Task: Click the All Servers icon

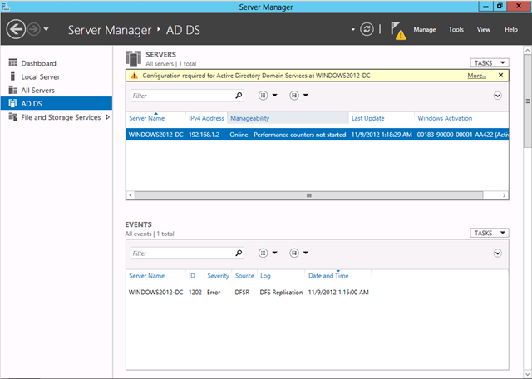Action: [x=13, y=90]
